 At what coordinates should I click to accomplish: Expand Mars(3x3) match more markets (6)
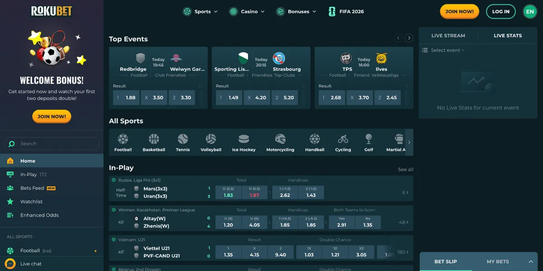(x=405, y=192)
